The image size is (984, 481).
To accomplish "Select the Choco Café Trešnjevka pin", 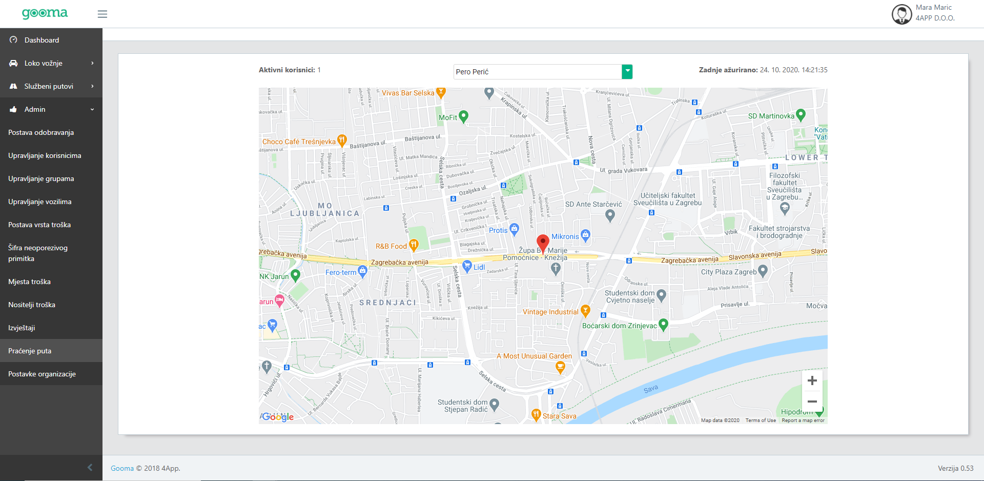I will 342,141.
